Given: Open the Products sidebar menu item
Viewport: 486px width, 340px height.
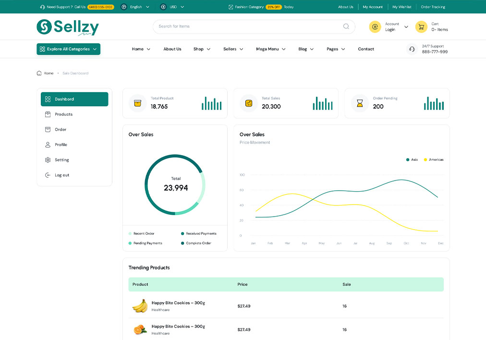Looking at the screenshot, I should click(63, 114).
